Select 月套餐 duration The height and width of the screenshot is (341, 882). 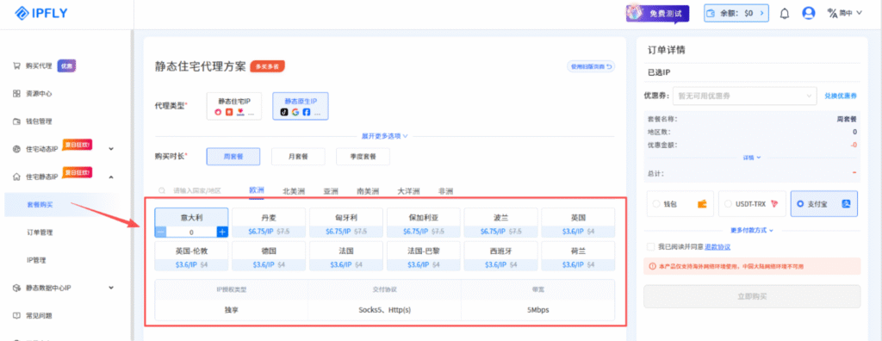298,156
